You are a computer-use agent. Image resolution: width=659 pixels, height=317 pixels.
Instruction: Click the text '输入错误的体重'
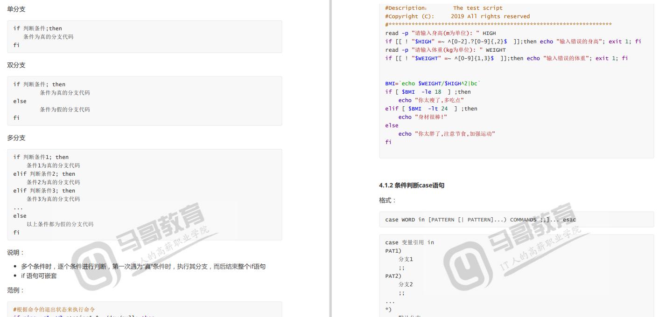pos(566,58)
